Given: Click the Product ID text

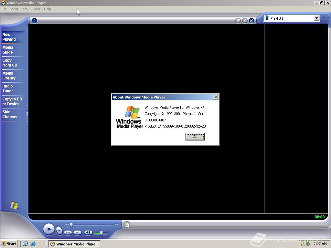Looking at the screenshot, I should coord(175,126).
